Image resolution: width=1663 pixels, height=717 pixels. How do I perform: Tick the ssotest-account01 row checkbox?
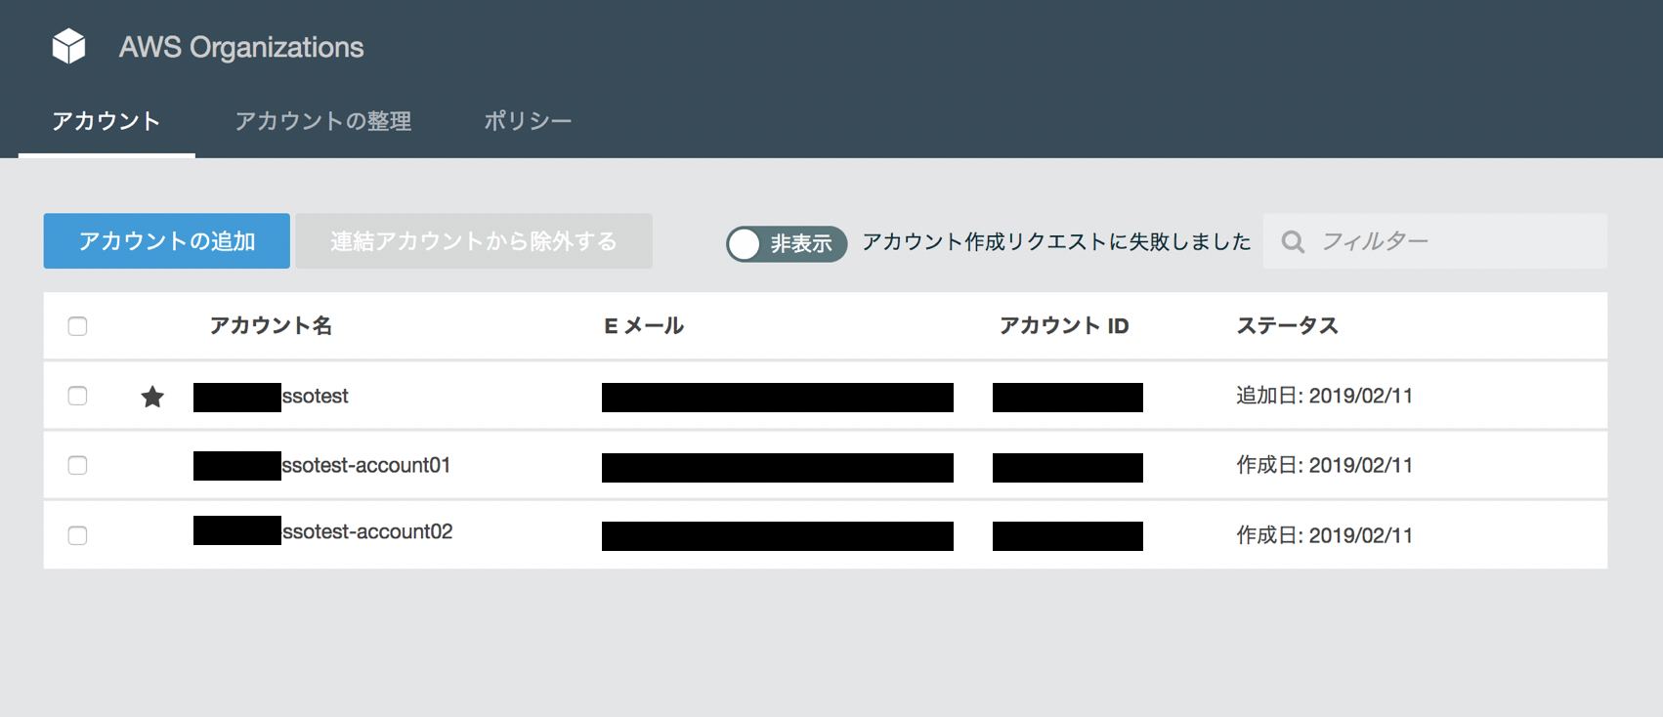click(x=78, y=465)
